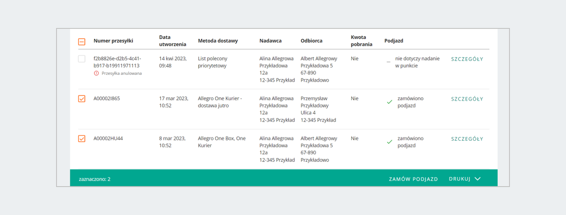Viewport: 566px width, 215px height.
Task: Click the green checkmark in the A00002HU44 row
Action: (x=390, y=142)
